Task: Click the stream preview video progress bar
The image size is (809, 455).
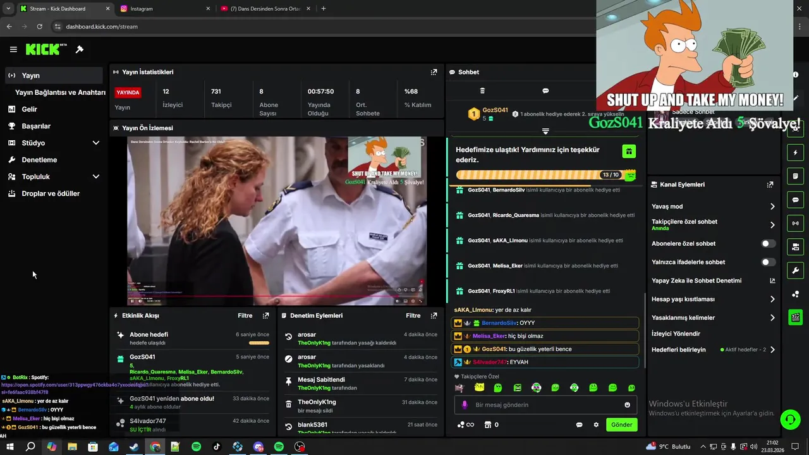Action: 277,296
